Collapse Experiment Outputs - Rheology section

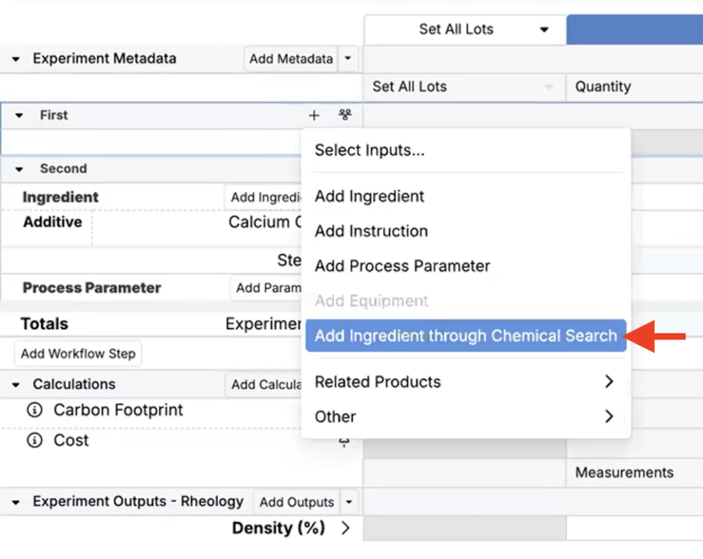pos(16,502)
